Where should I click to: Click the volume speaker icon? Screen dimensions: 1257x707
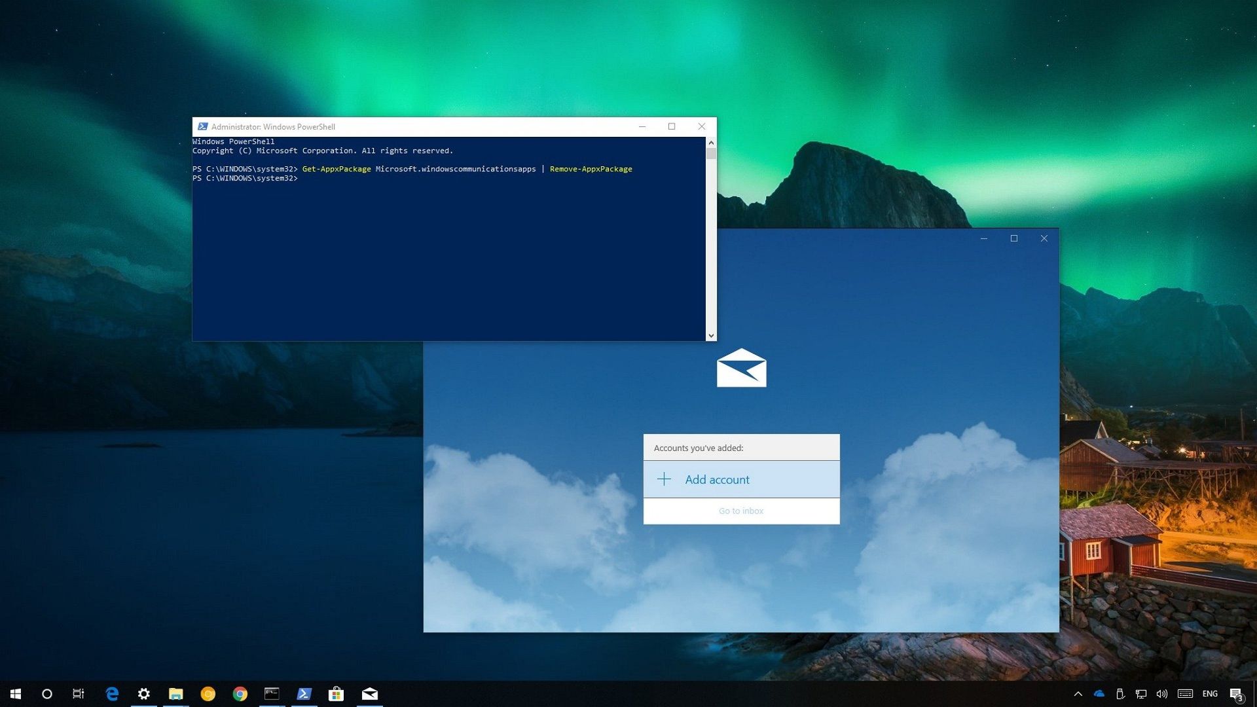click(x=1162, y=693)
